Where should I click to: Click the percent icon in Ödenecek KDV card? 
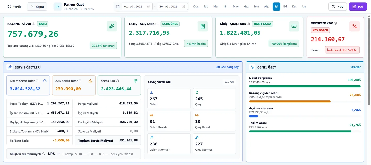pos(355,26)
